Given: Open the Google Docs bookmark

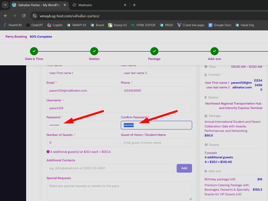Looking at the screenshot, I should click(x=220, y=25).
